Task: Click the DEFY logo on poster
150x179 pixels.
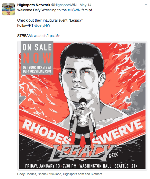Action: (x=113, y=155)
